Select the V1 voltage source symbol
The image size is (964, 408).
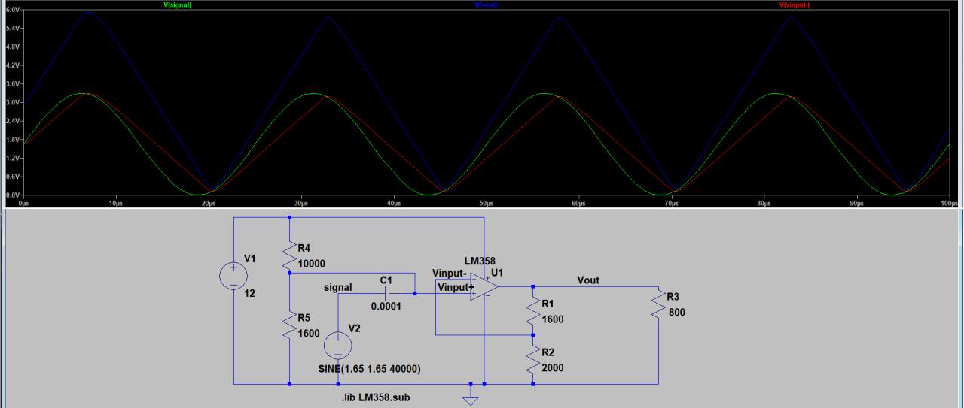point(233,277)
